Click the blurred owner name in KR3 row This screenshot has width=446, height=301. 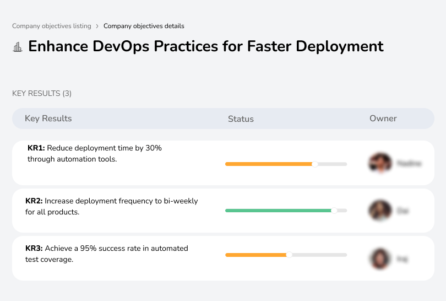(x=402, y=259)
